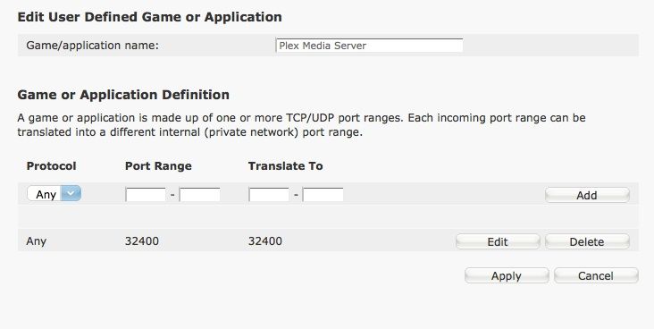Image resolution: width=654 pixels, height=329 pixels.
Task: Edit the 32400 port mapping
Action: [x=498, y=241]
